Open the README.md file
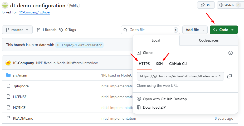This screenshot has height=126, width=244. (x=23, y=118)
